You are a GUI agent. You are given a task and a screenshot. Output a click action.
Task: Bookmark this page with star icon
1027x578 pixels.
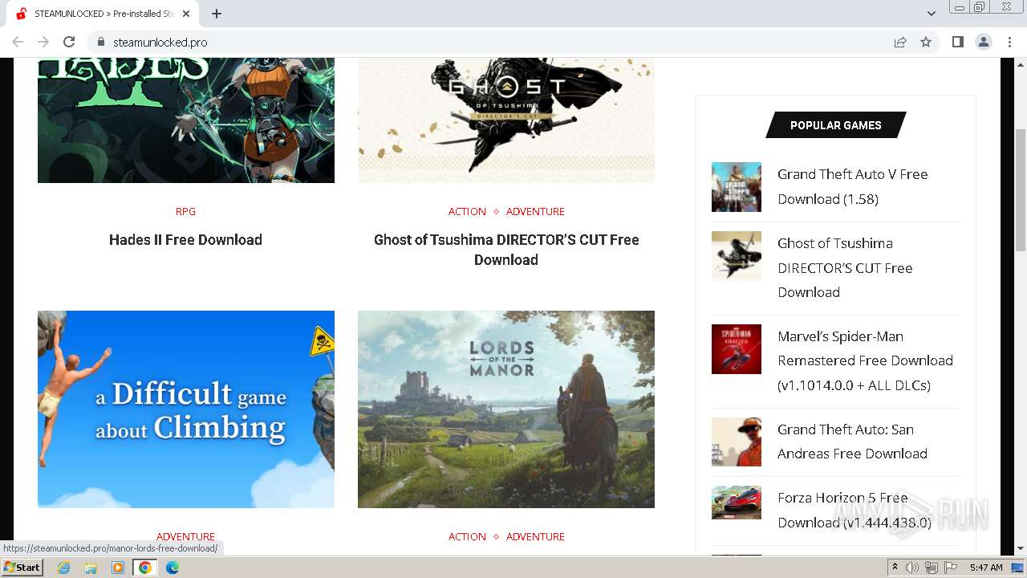click(926, 42)
